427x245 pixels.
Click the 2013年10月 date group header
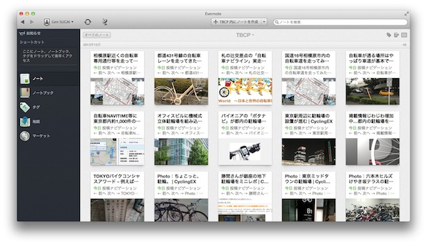pyautogui.click(x=92, y=45)
